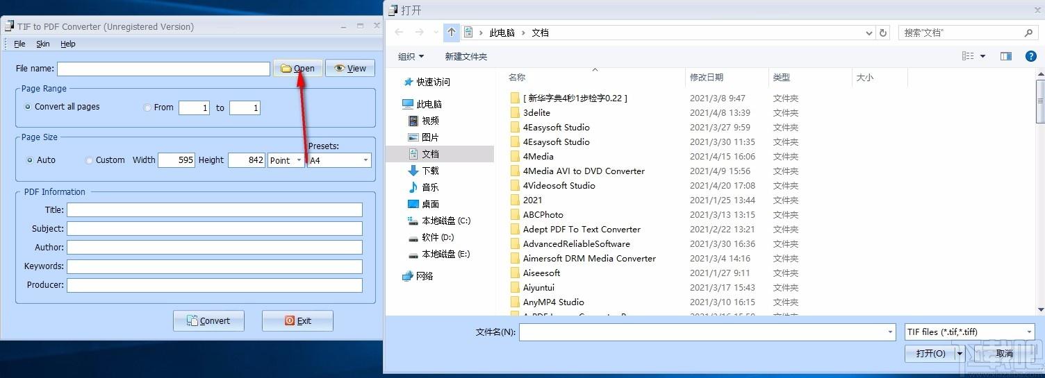Click the Exit button

[x=297, y=320]
